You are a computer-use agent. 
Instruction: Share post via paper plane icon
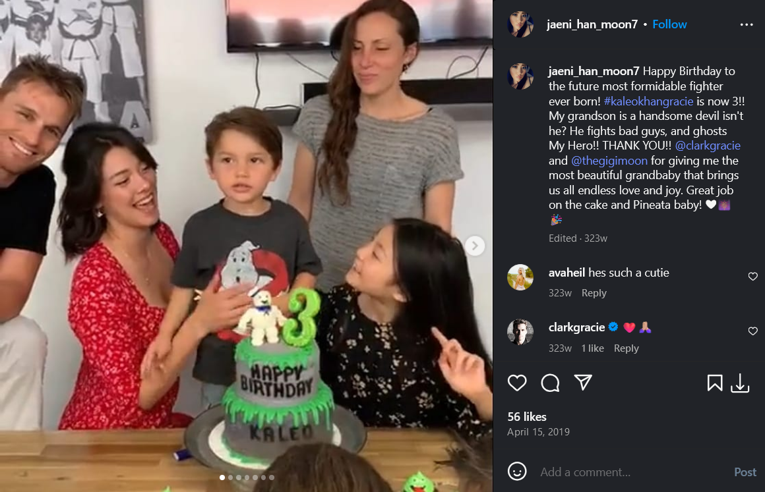coord(583,383)
